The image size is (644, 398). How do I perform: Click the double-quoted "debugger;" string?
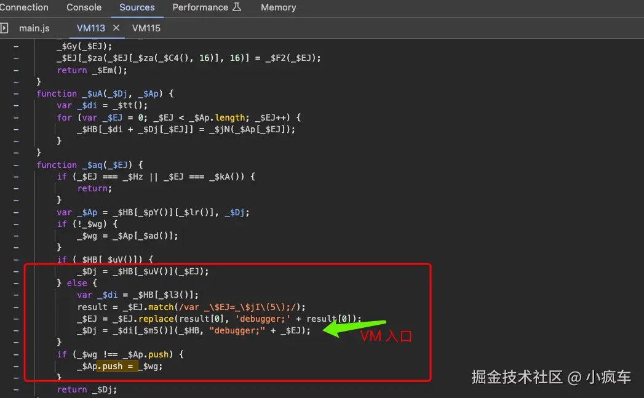coord(237,330)
